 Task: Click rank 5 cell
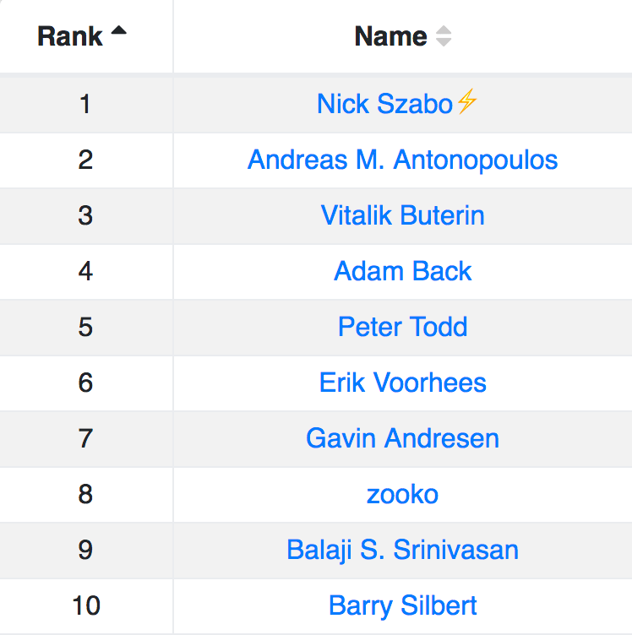[x=86, y=328]
